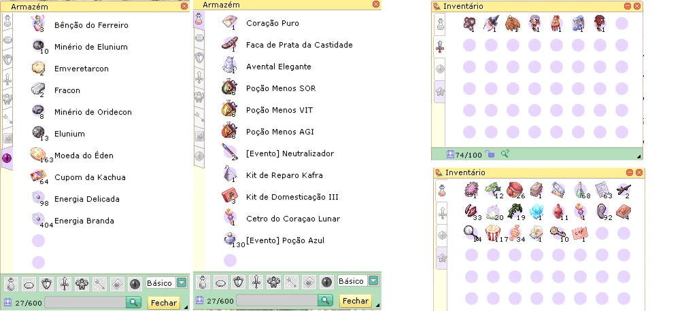Screen dimensions: 682x311
Task: Select the popcorn item with count 117
Action: [x=493, y=234]
